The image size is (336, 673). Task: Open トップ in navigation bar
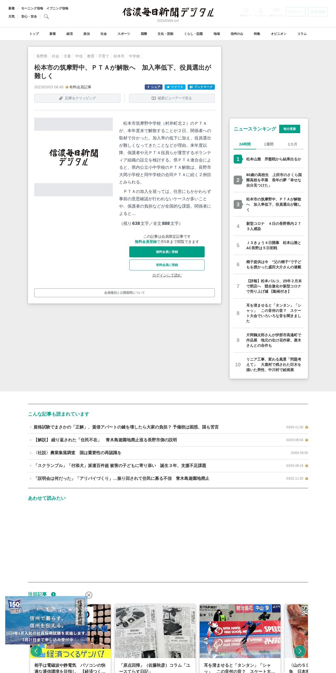(34, 34)
